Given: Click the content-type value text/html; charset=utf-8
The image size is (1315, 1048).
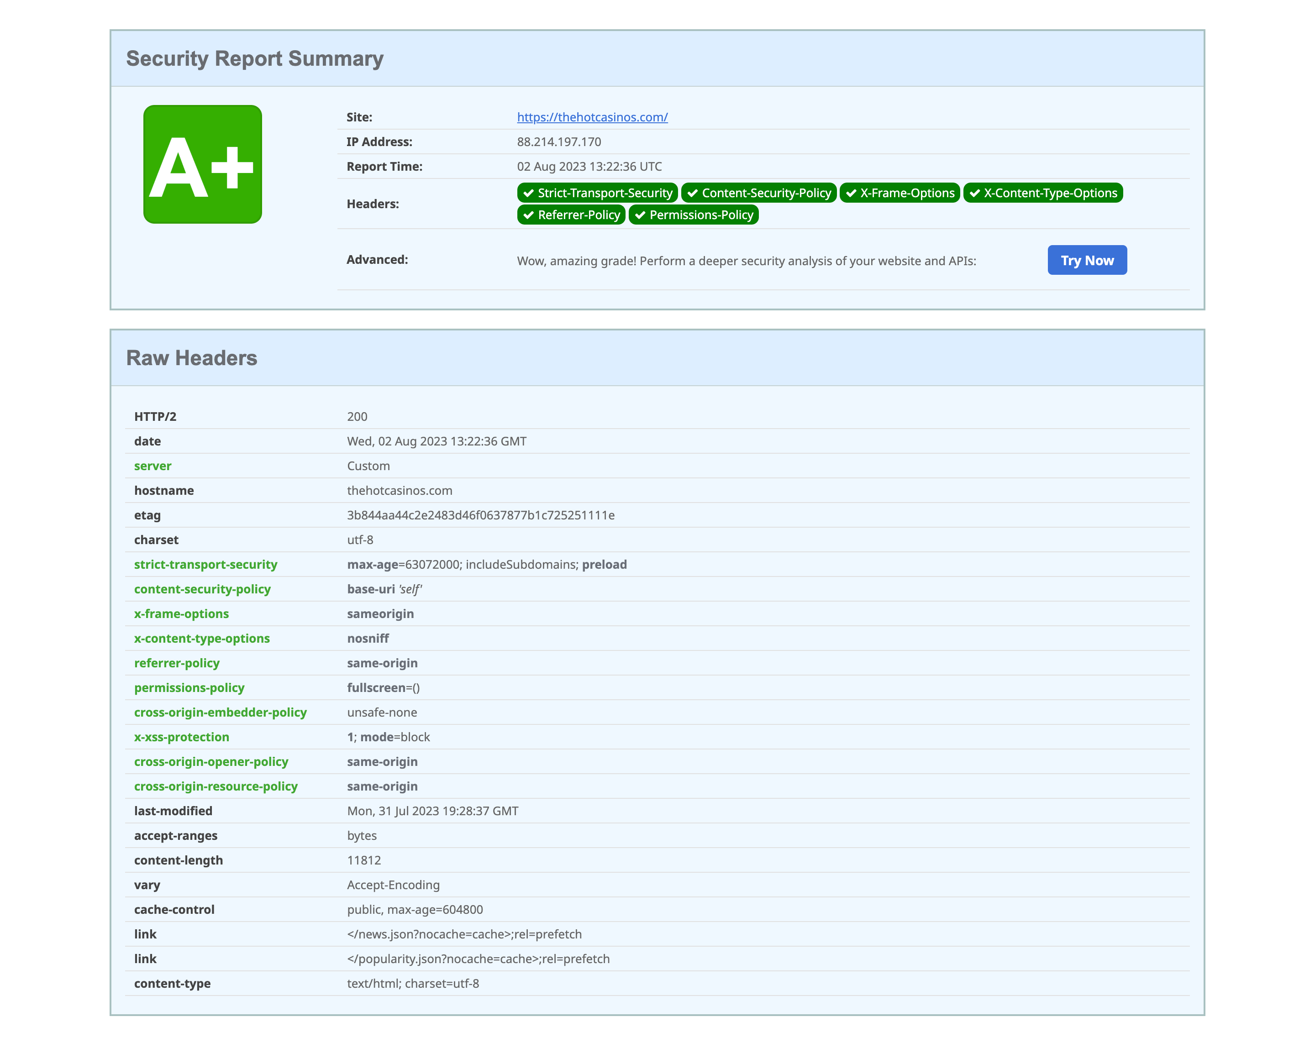Looking at the screenshot, I should (x=413, y=983).
